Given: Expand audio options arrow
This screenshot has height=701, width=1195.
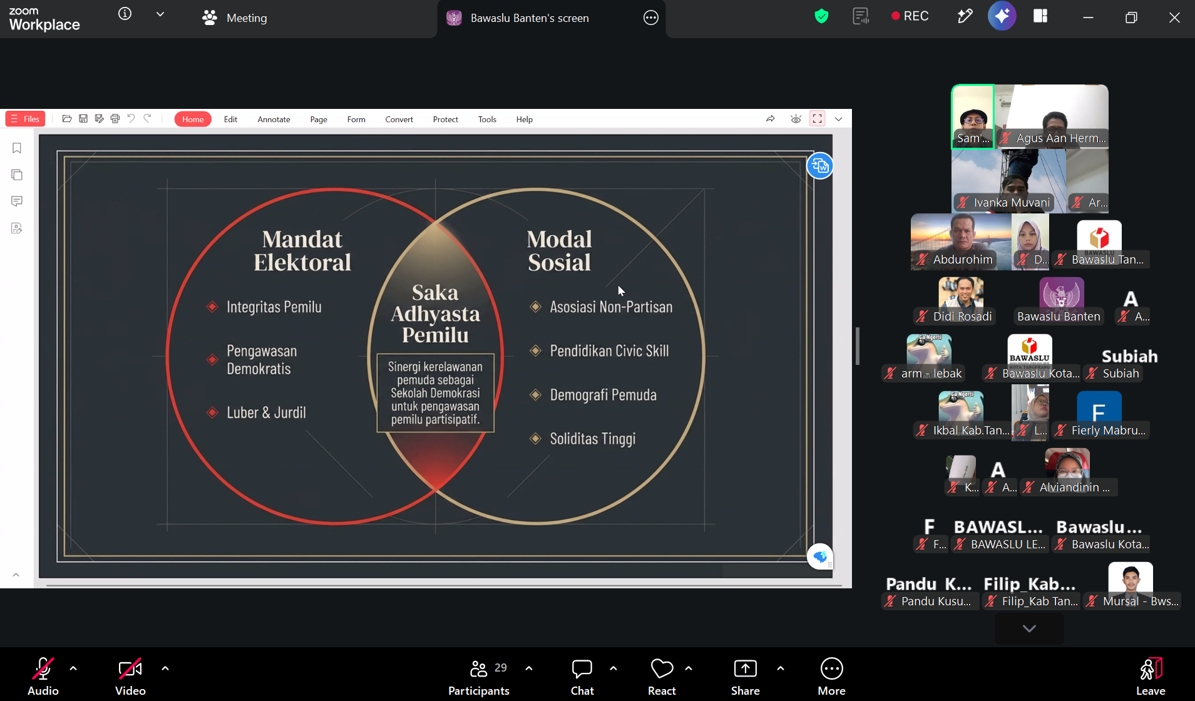Looking at the screenshot, I should click(73, 668).
